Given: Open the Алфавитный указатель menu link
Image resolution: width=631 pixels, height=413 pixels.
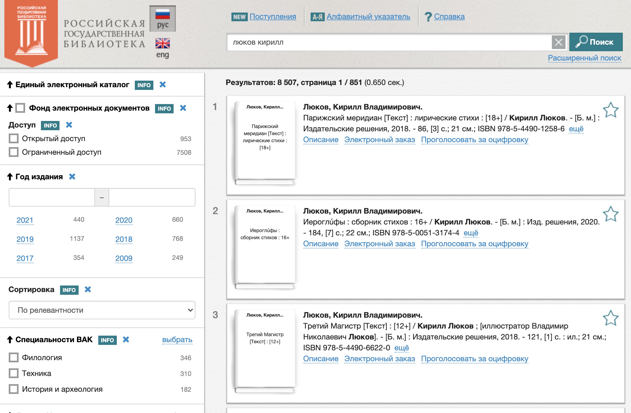Looking at the screenshot, I should [x=368, y=17].
